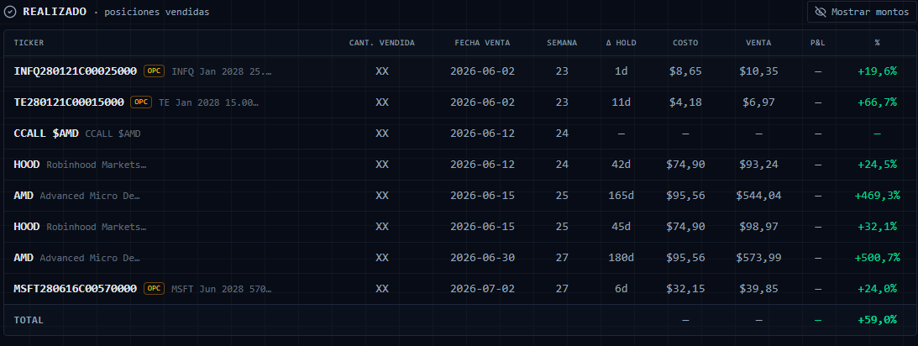The image size is (918, 346).
Task: Click the SEMANA column header
Action: tap(562, 43)
